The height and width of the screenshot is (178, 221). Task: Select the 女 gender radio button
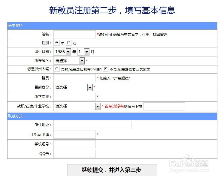(x=69, y=43)
